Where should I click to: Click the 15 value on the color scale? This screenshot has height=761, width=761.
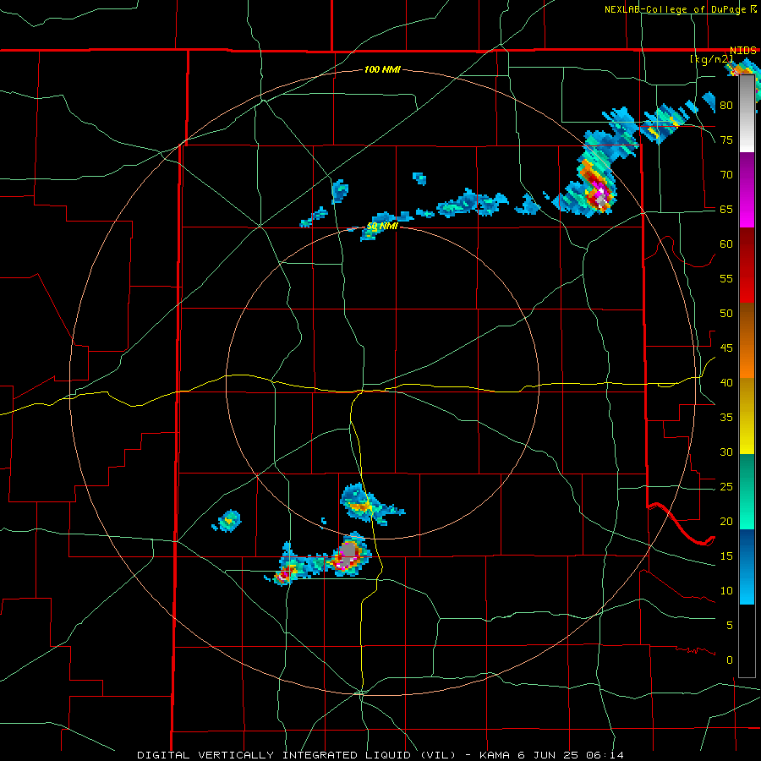(726, 556)
